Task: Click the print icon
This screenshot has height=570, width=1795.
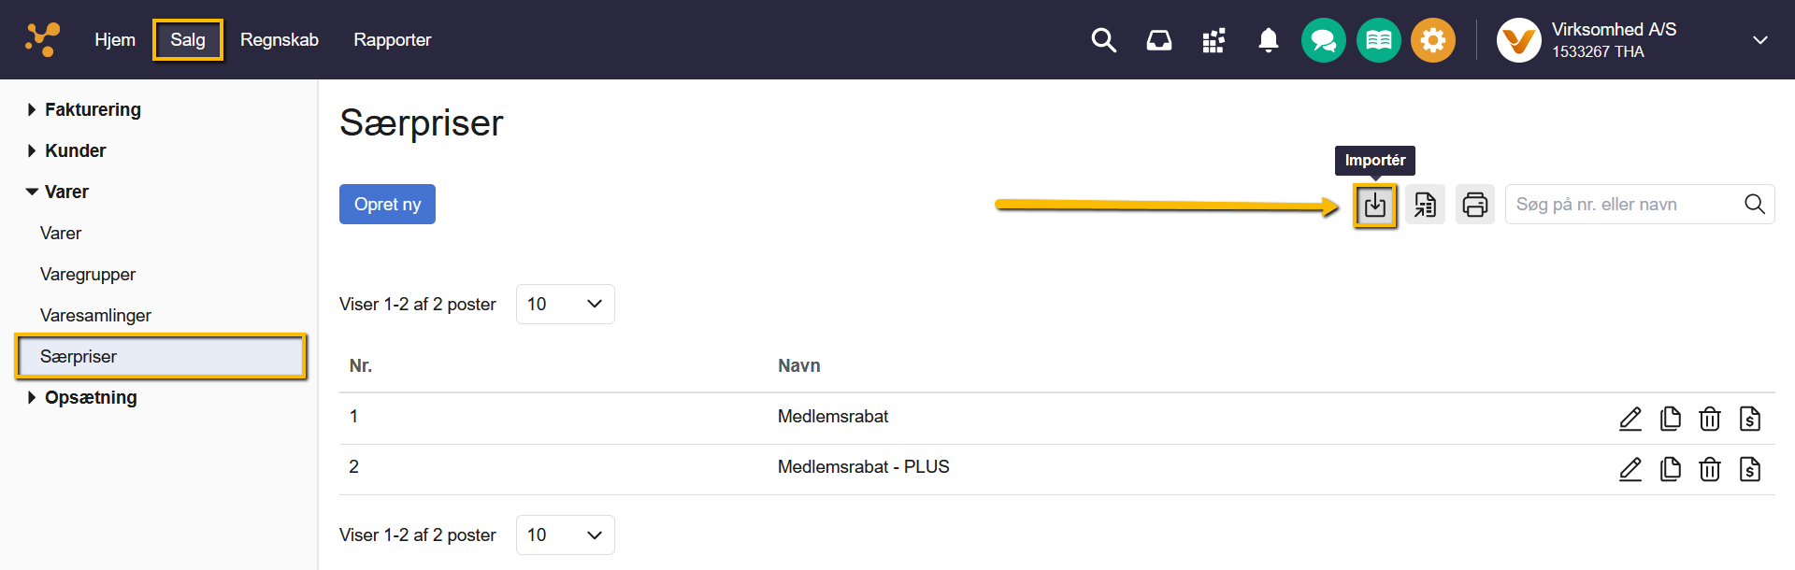Action: [x=1474, y=205]
